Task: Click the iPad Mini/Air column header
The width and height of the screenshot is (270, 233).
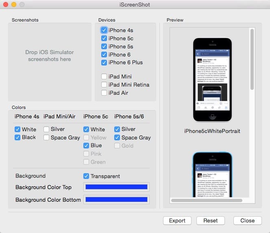Action: [x=59, y=116]
